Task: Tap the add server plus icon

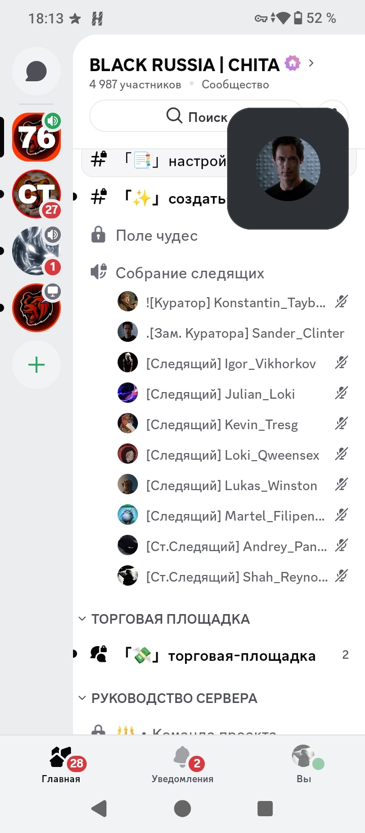Action: coord(36,365)
